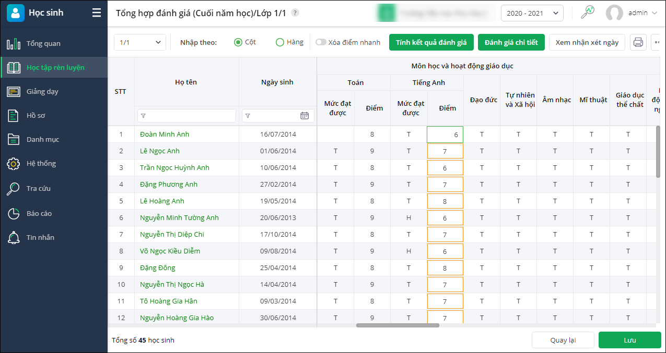Open Giảng dạy in the sidebar
The height and width of the screenshot is (353, 666).
tap(42, 91)
